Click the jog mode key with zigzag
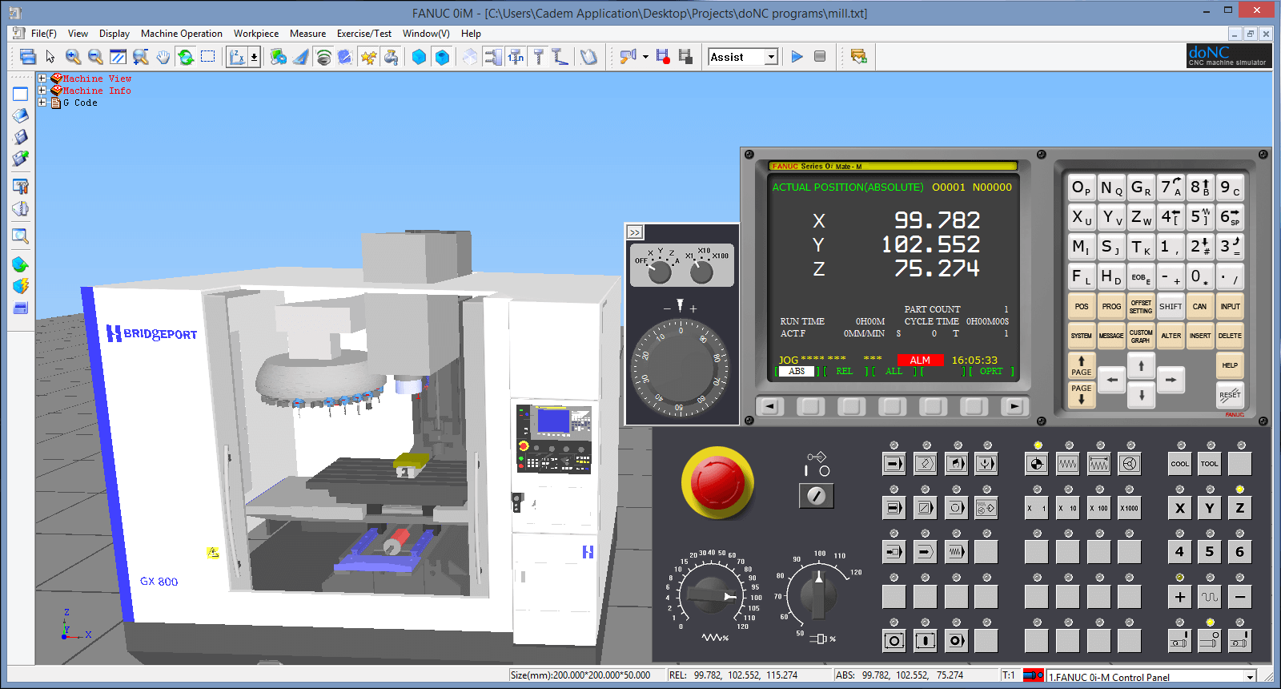 (1068, 463)
